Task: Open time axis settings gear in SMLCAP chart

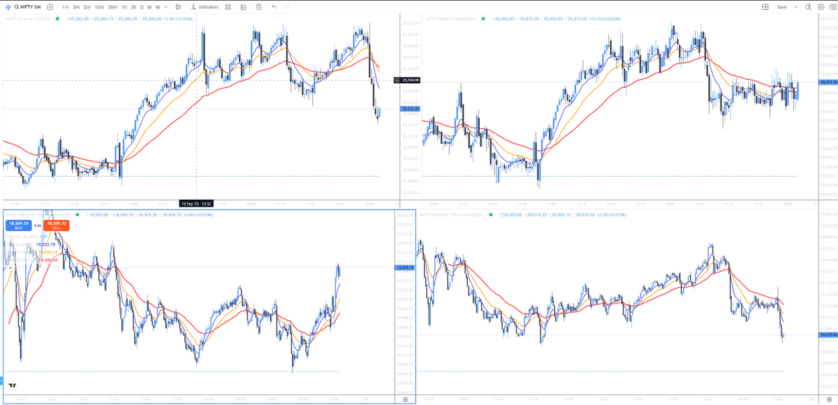Action: pos(406,399)
